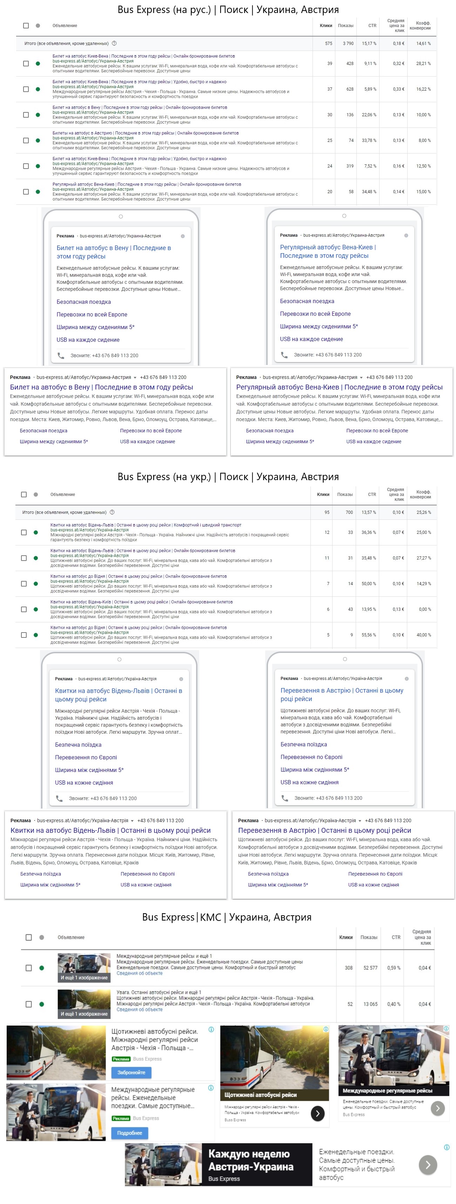The image size is (456, 1204).
Task: Click Подробнее button on display ad
Action: click(x=129, y=1133)
